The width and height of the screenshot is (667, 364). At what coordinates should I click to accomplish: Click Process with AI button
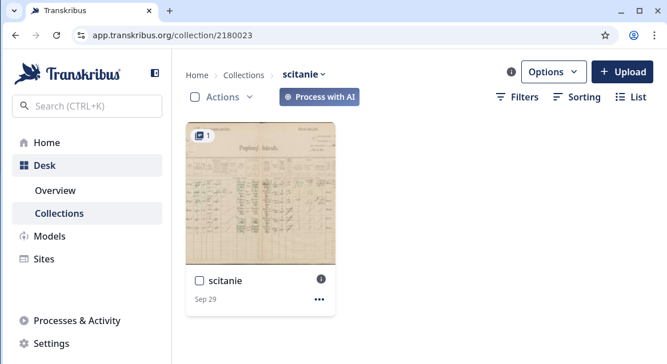pyautogui.click(x=319, y=97)
